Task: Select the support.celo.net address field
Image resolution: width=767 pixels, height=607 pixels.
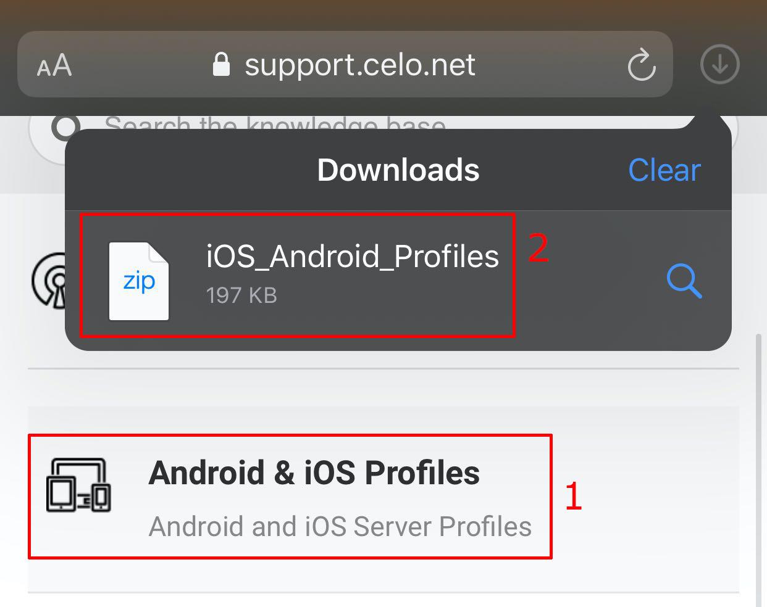Action: pos(359,65)
